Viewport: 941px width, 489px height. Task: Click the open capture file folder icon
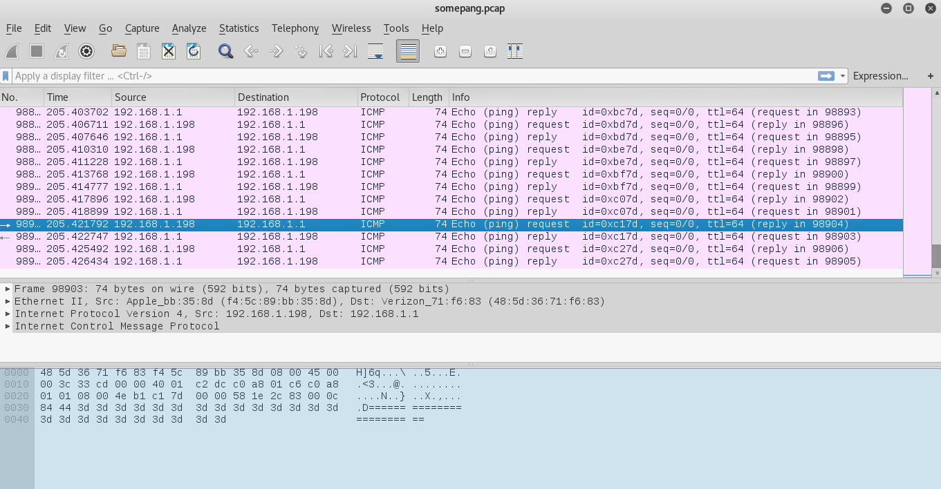(x=119, y=51)
